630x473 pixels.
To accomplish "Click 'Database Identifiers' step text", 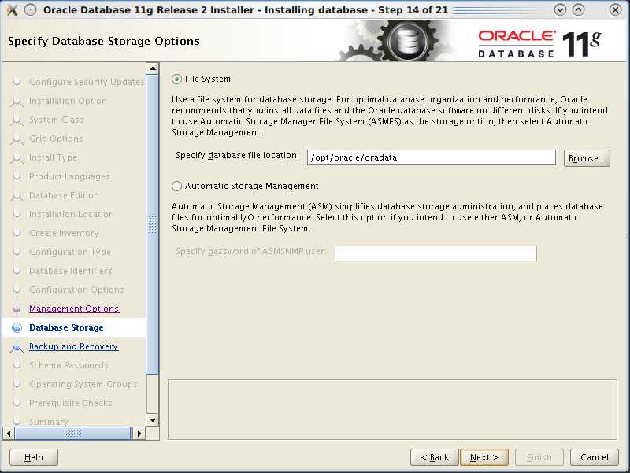I will point(71,271).
